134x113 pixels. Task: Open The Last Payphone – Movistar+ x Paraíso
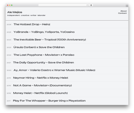point(44,55)
